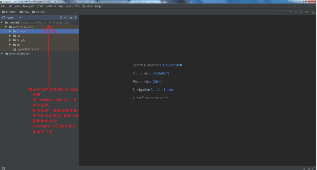Image resolution: width=317 pixels, height=170 pixels.
Task: Click the Run play button in toolbar
Action: click(x=296, y=12)
